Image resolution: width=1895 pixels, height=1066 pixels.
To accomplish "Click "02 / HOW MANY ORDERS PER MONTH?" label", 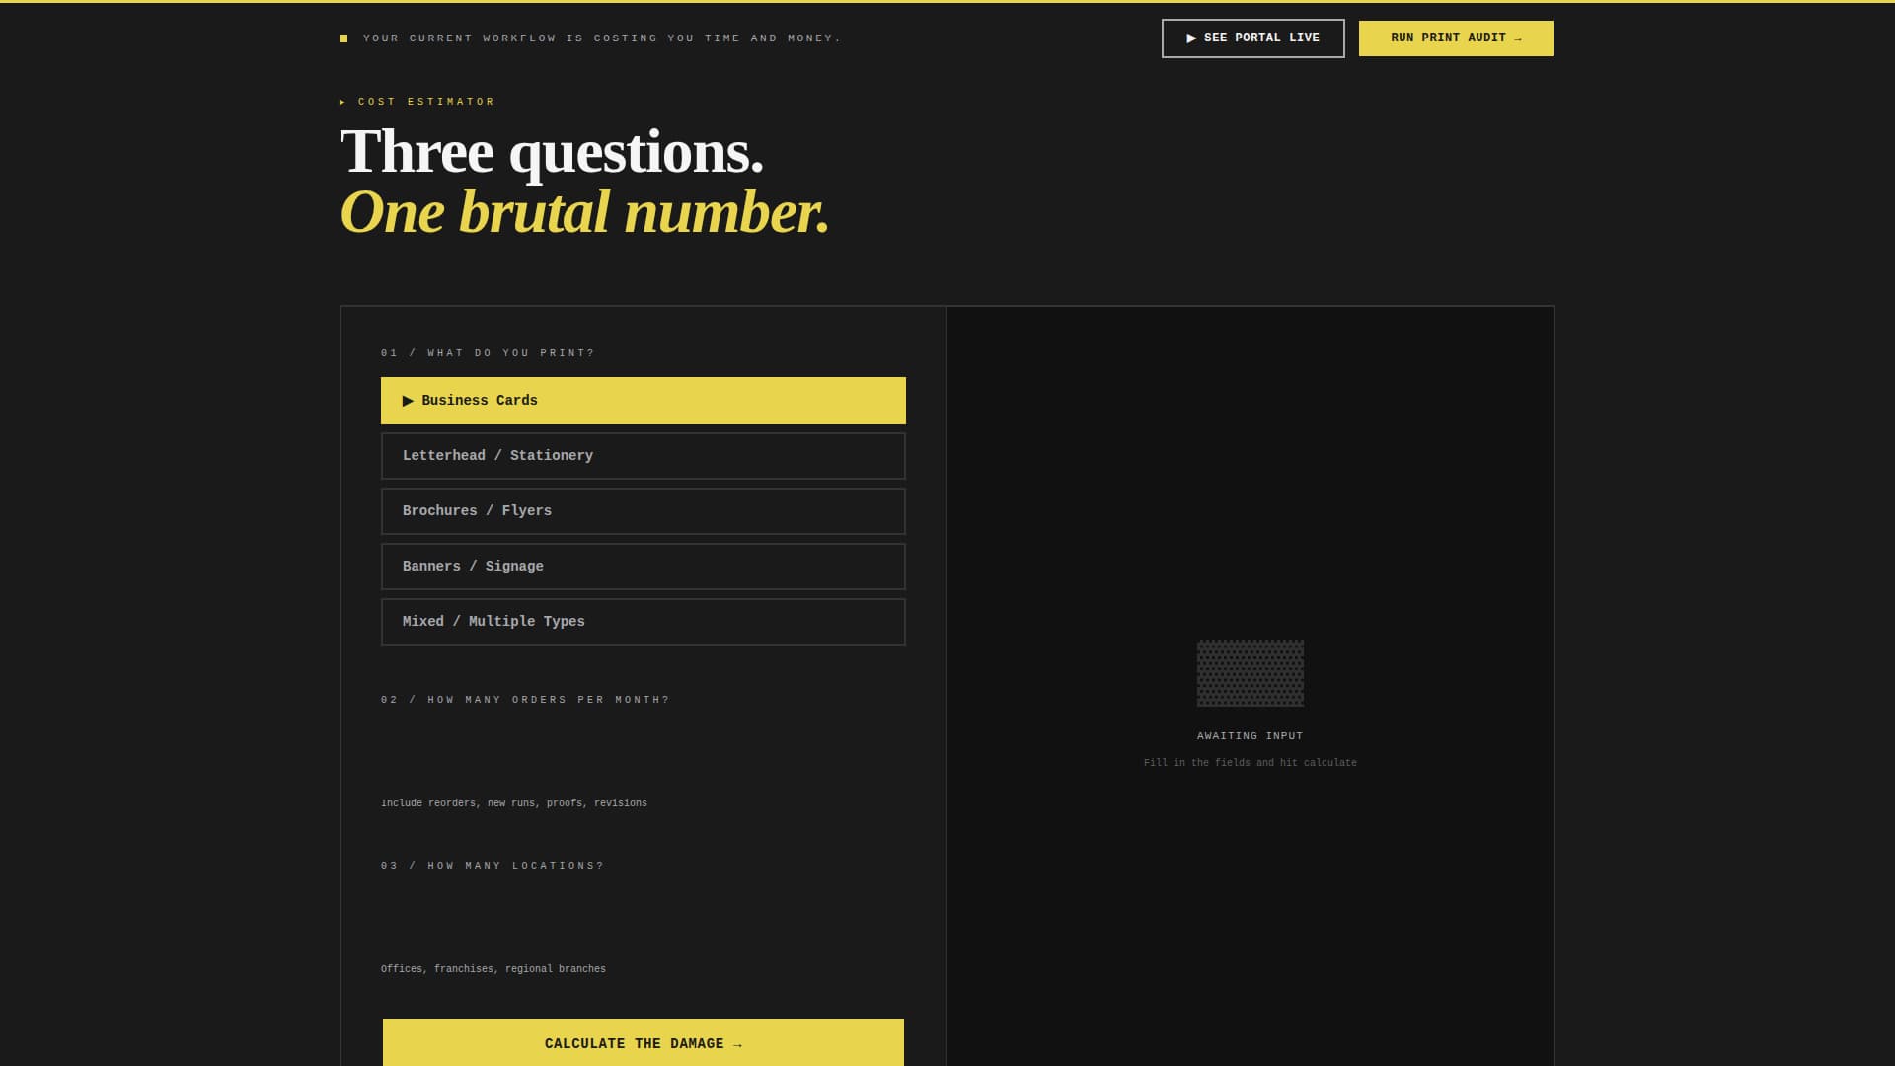I will tap(525, 700).
